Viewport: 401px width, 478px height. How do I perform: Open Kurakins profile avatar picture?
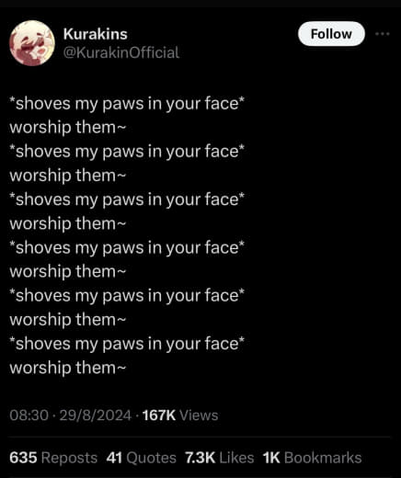[x=32, y=43]
